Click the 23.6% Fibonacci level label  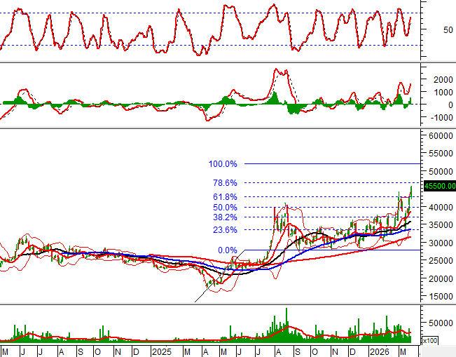click(225, 230)
